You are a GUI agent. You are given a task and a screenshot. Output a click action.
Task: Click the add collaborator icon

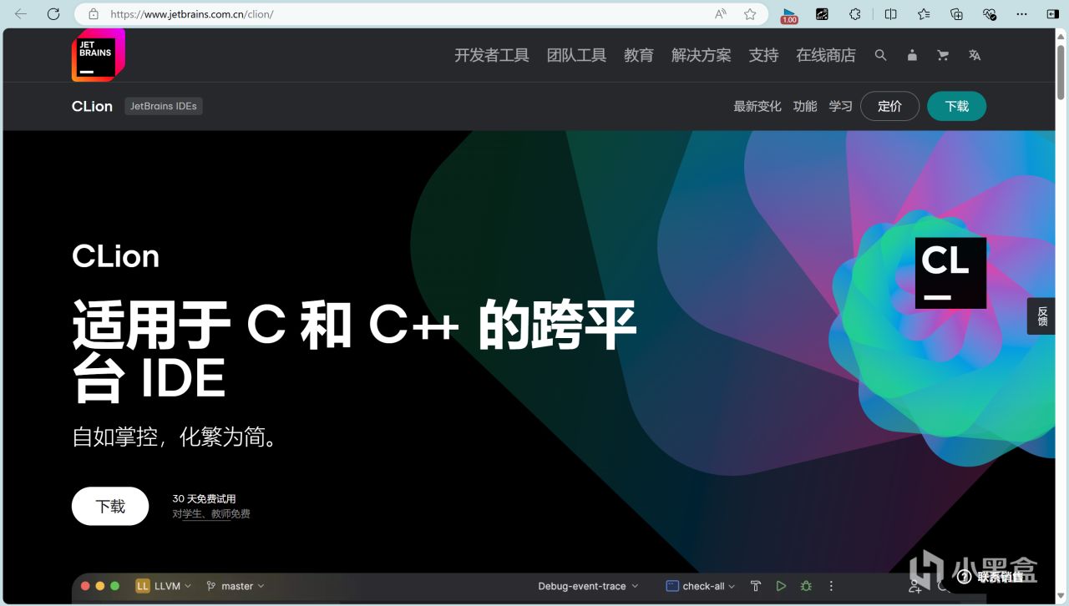point(914,586)
